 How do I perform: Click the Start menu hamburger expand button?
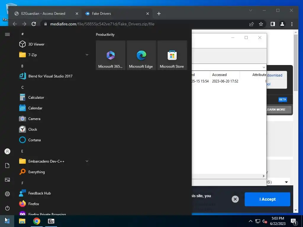click(x=7, y=34)
